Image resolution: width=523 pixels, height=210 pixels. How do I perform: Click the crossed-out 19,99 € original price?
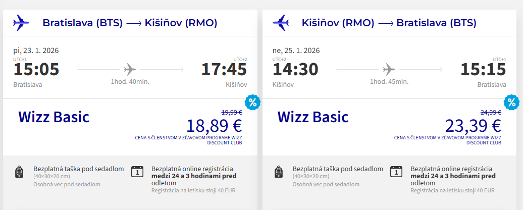(232, 113)
